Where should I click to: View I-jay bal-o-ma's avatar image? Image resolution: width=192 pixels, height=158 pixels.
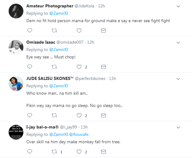coord(16,132)
